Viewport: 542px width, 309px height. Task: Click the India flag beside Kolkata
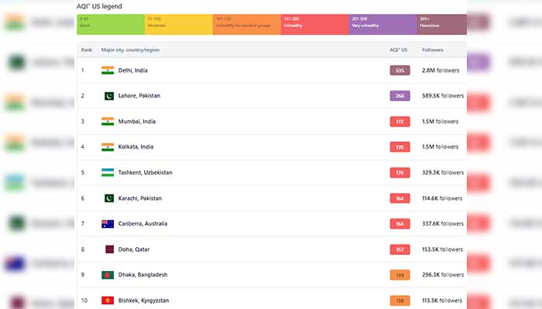coord(108,147)
